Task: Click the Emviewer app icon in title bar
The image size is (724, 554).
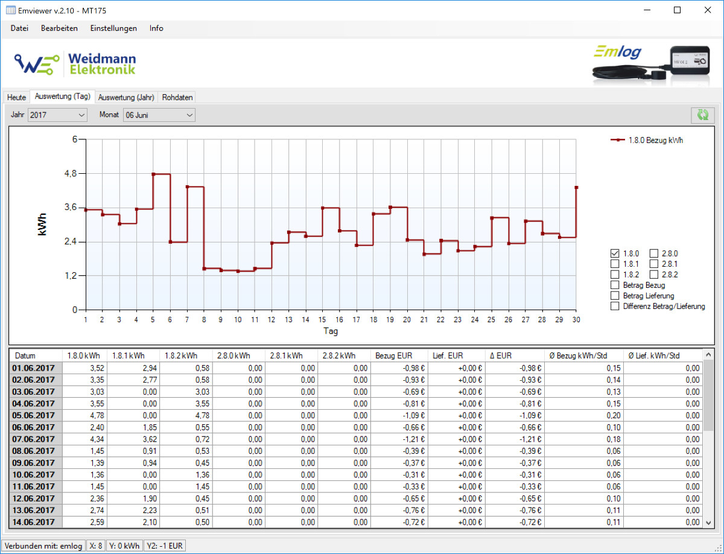Action: pyautogui.click(x=11, y=10)
